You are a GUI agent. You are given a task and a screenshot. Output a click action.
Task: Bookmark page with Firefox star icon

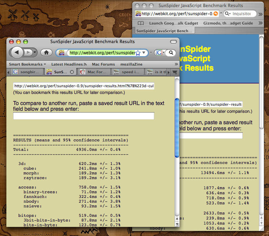(x=138, y=53)
